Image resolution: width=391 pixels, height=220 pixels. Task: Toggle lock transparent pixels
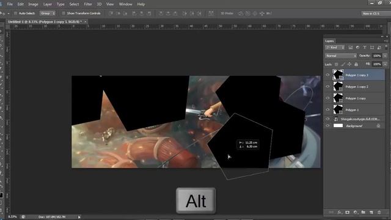(x=337, y=64)
